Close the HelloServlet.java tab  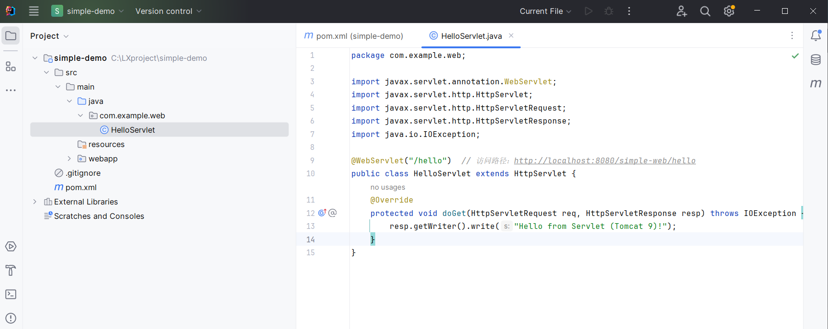click(511, 35)
